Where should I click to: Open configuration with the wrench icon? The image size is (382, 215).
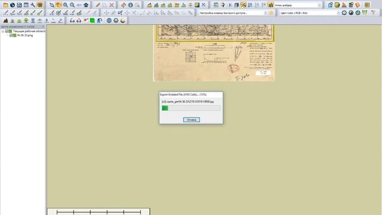tap(33, 5)
